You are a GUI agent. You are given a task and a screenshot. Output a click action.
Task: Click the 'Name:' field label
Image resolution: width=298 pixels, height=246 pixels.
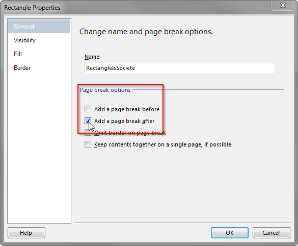click(x=93, y=57)
